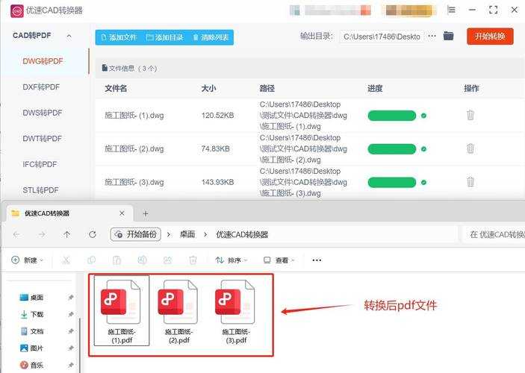This screenshot has height=373, width=525.
Task: Expand chevron before 桌面 in breadcrumb
Action: [169, 234]
